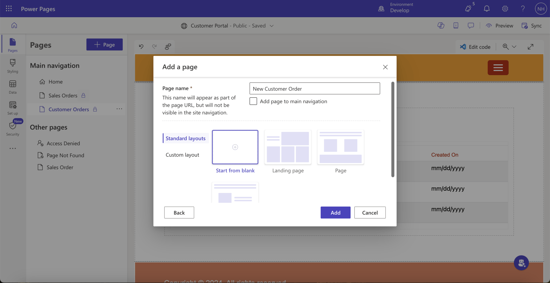Viewport: 550px width, 283px height.
Task: Choose the Landing page layout thumbnail
Action: (x=288, y=147)
